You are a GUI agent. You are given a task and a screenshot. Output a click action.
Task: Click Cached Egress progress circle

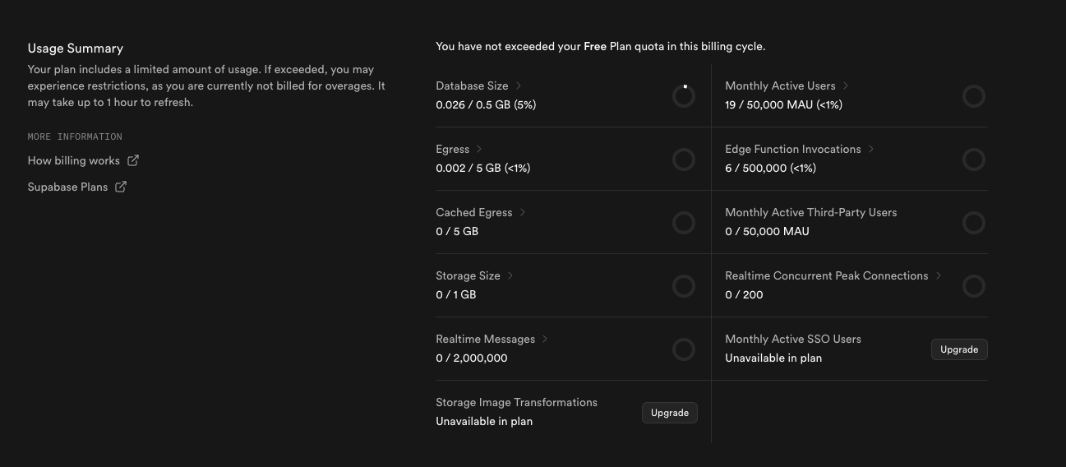(684, 223)
